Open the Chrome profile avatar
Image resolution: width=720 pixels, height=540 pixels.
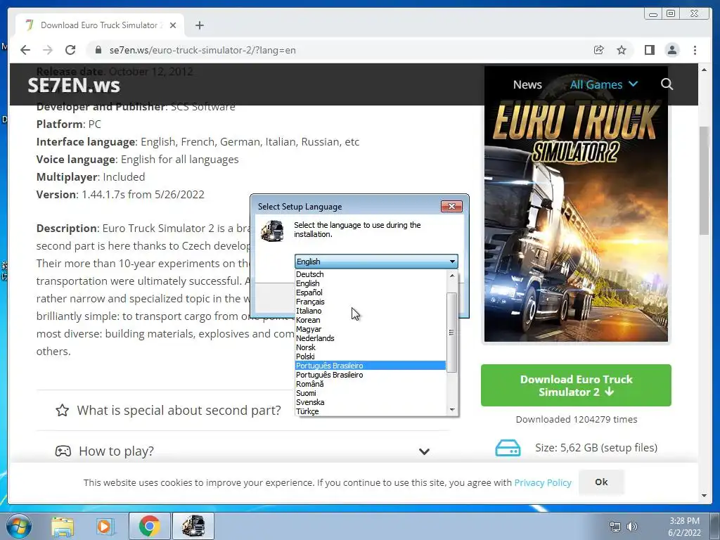(x=671, y=50)
